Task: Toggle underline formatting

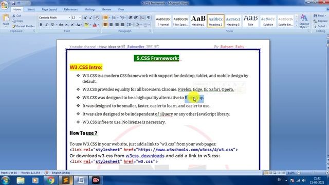Action: tap(52, 25)
